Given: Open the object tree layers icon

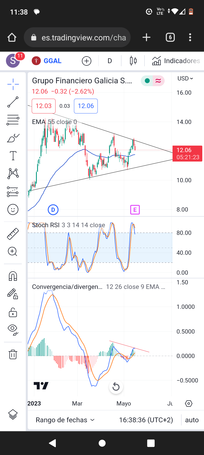Looking at the screenshot, I should (13, 414).
